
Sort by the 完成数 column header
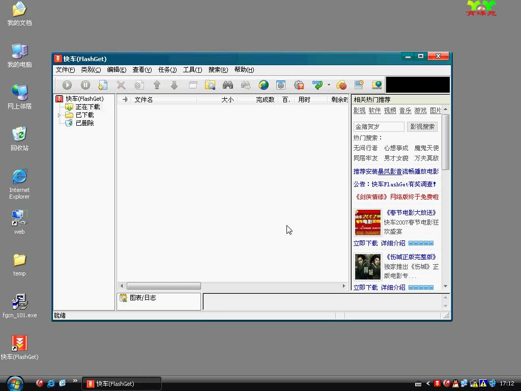(x=258, y=99)
